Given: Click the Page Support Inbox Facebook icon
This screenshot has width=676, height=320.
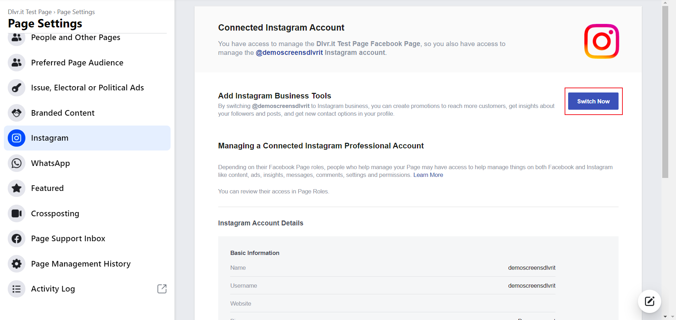Looking at the screenshot, I should [x=17, y=239].
